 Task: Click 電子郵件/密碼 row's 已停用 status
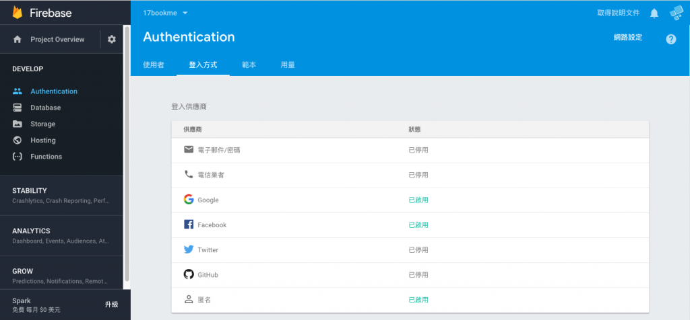pyautogui.click(x=418, y=150)
